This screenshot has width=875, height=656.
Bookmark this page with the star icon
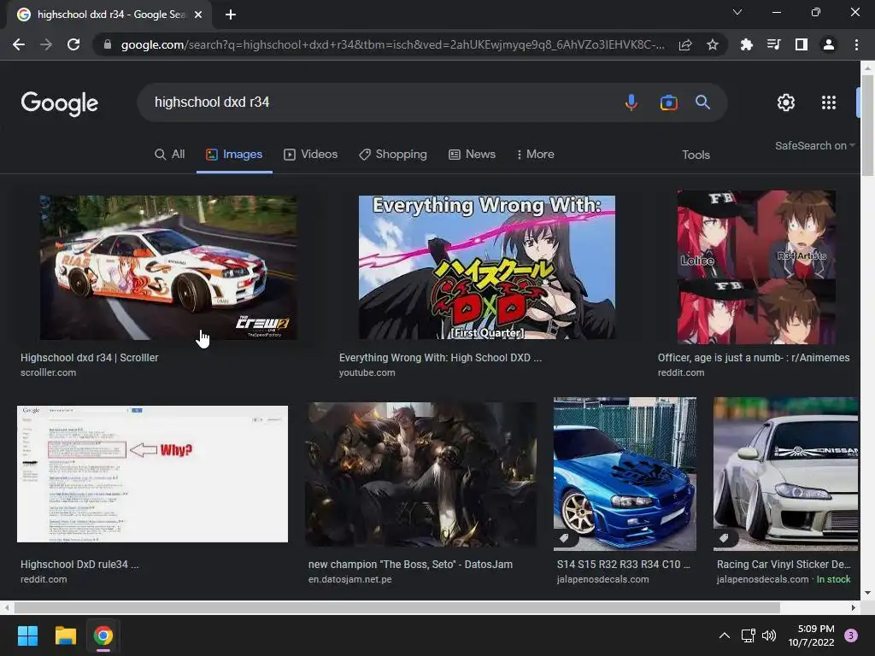click(713, 44)
